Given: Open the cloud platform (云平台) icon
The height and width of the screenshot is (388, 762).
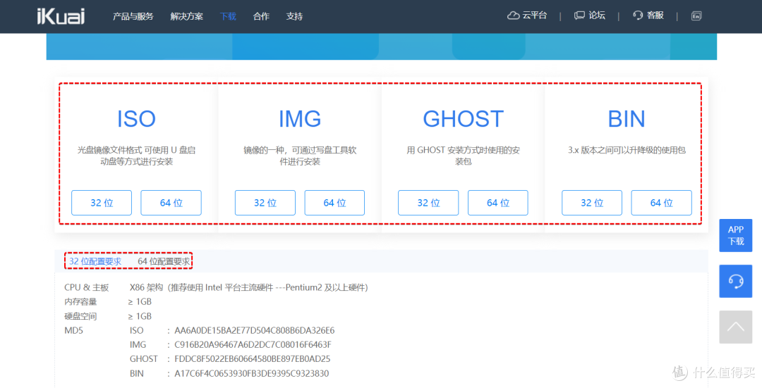Looking at the screenshot, I should coord(514,15).
